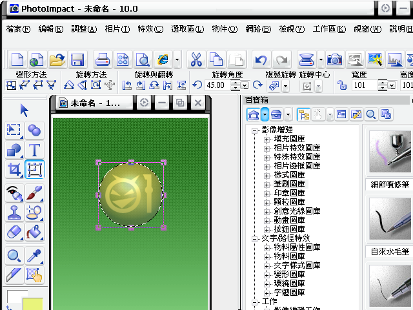Image resolution: width=413 pixels, height=310 pixels.
Task: Create a new image with the New icon
Action: (17, 59)
